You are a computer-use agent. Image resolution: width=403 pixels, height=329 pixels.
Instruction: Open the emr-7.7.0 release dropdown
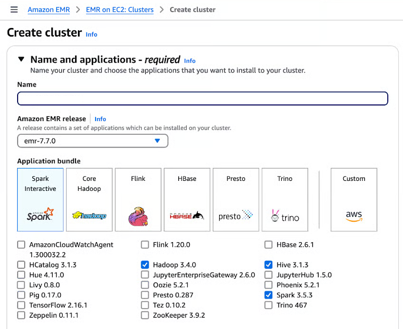(x=93, y=141)
